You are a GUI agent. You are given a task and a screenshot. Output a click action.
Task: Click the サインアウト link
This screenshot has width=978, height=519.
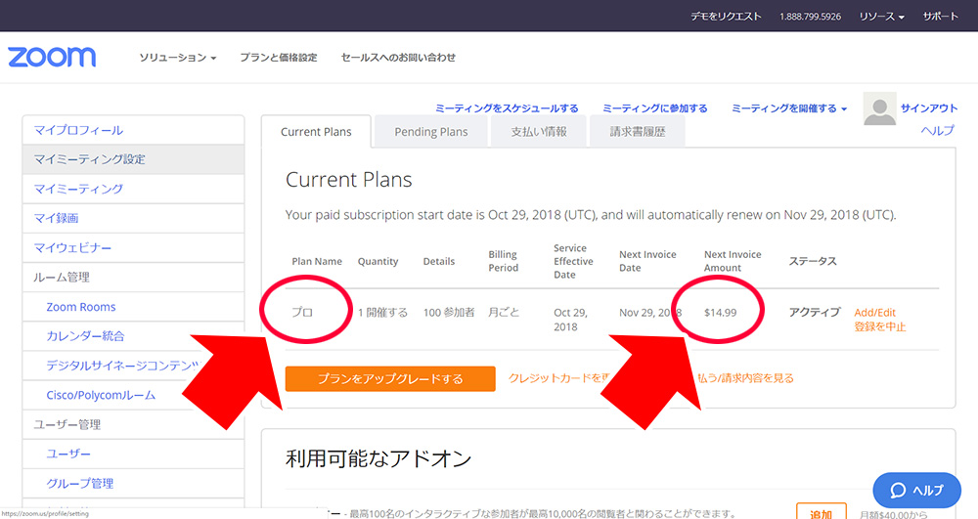[929, 108]
